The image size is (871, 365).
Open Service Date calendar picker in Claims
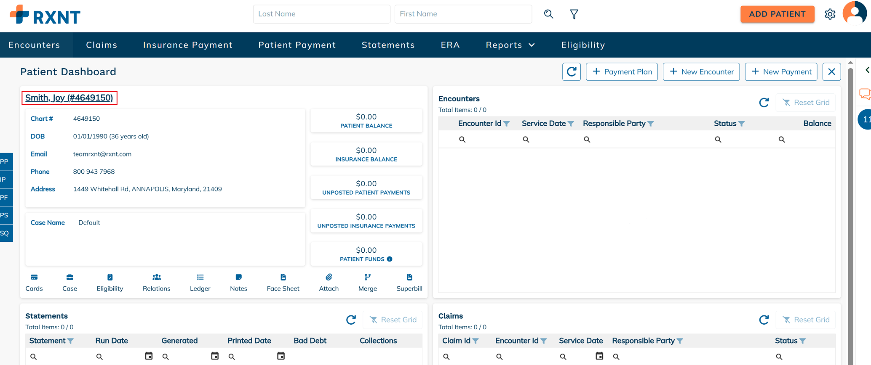[599, 356]
